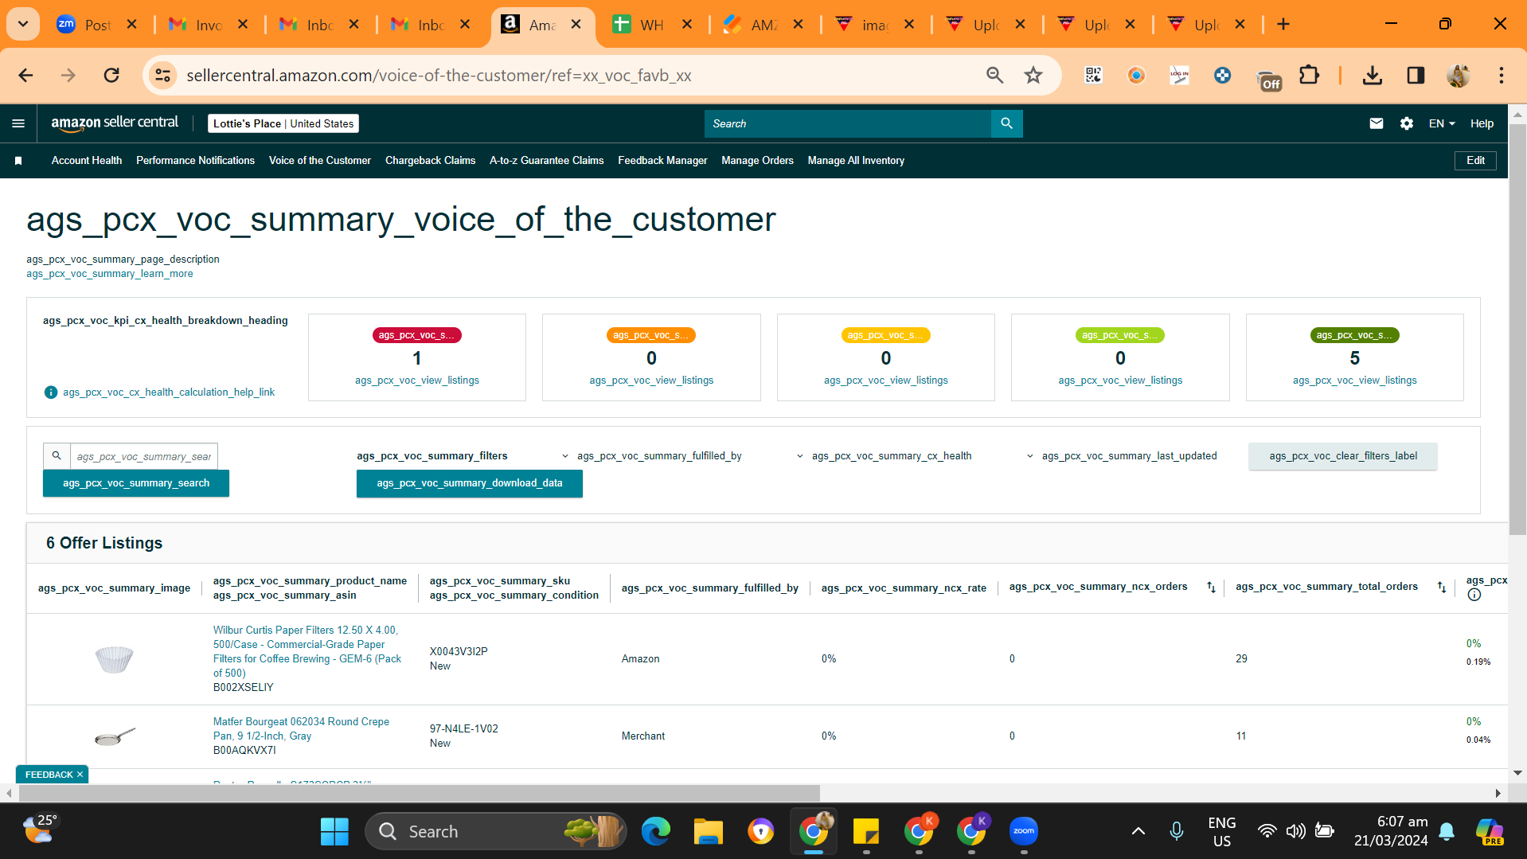Open the messages envelope icon
Viewport: 1527px width, 859px height.
[x=1376, y=123]
